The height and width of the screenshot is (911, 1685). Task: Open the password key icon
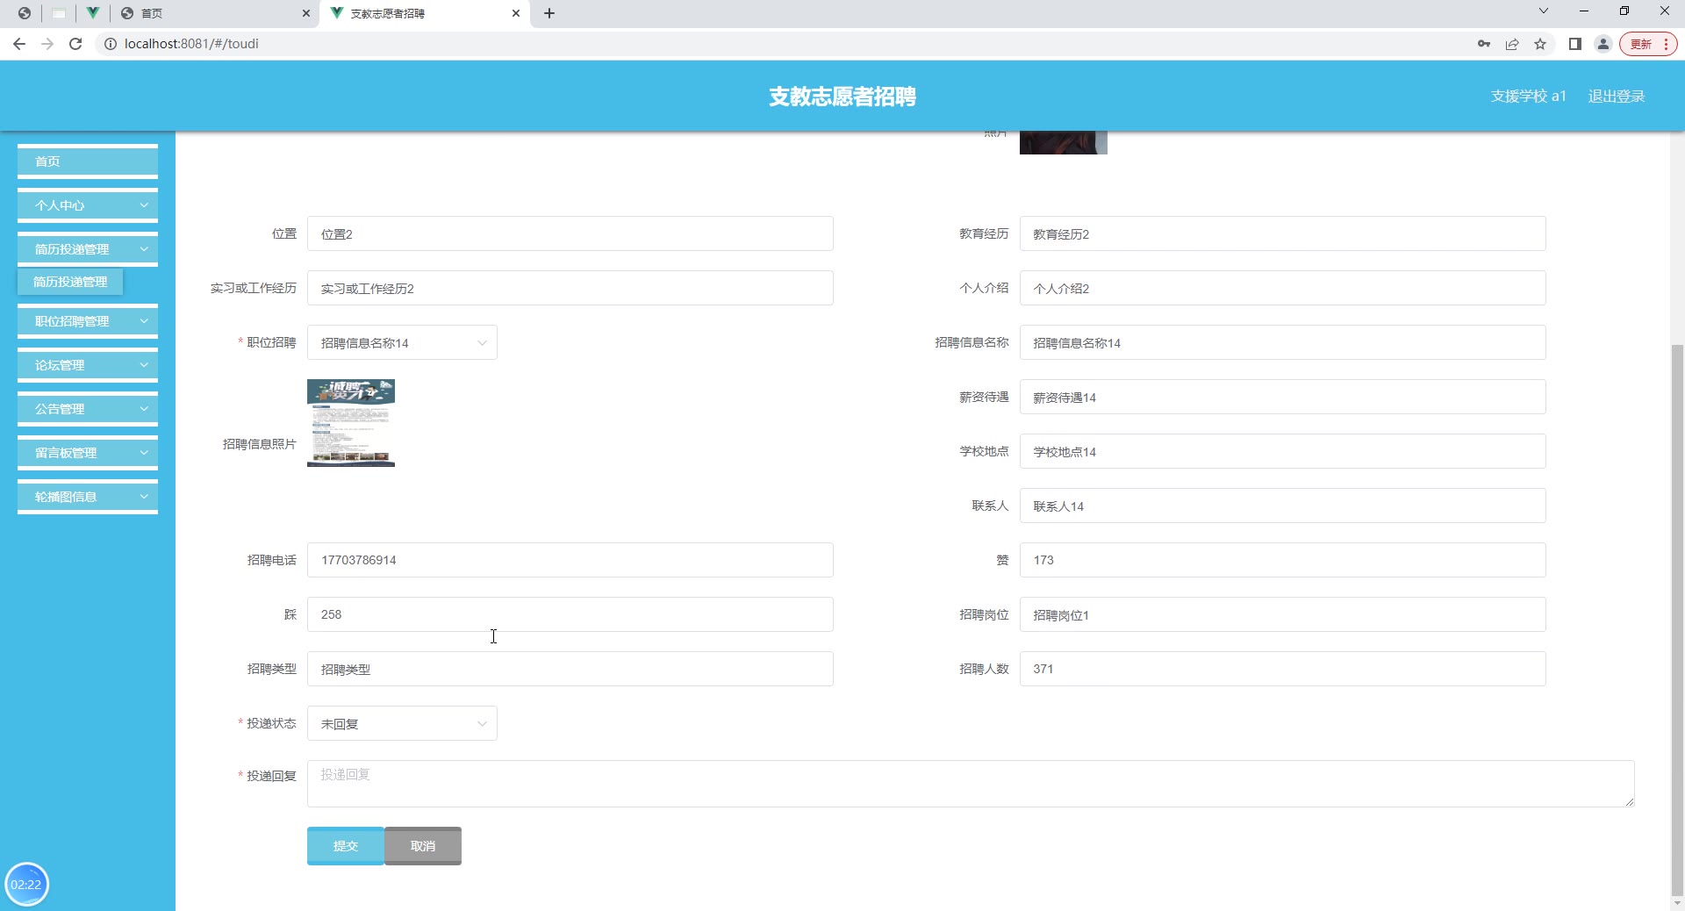pyautogui.click(x=1484, y=44)
